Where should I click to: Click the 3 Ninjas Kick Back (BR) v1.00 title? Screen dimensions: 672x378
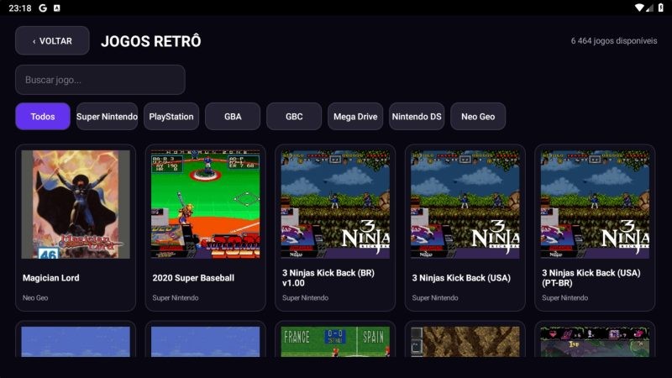point(328,278)
